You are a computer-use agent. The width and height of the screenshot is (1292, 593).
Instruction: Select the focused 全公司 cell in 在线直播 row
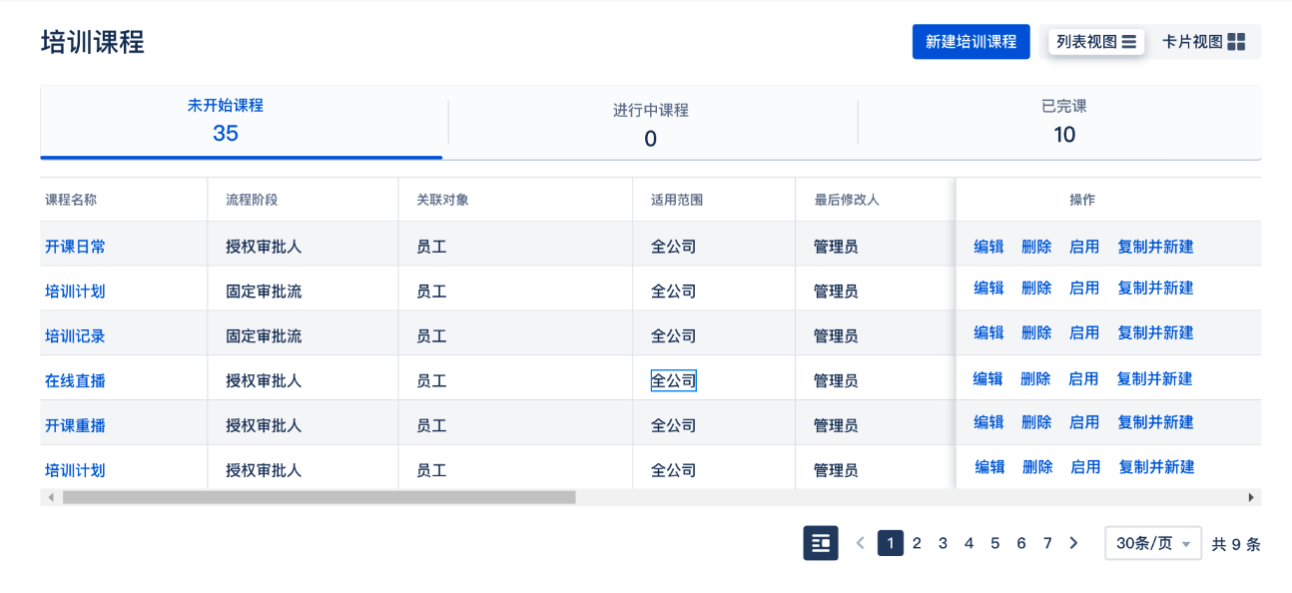[673, 380]
